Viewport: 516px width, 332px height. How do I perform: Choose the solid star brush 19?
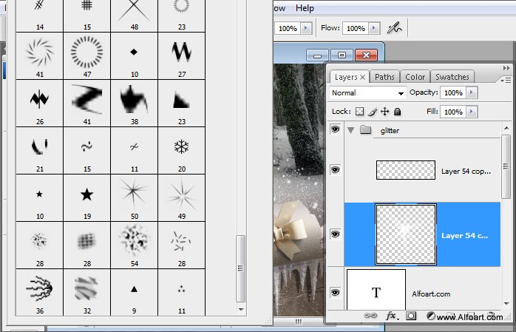click(87, 198)
